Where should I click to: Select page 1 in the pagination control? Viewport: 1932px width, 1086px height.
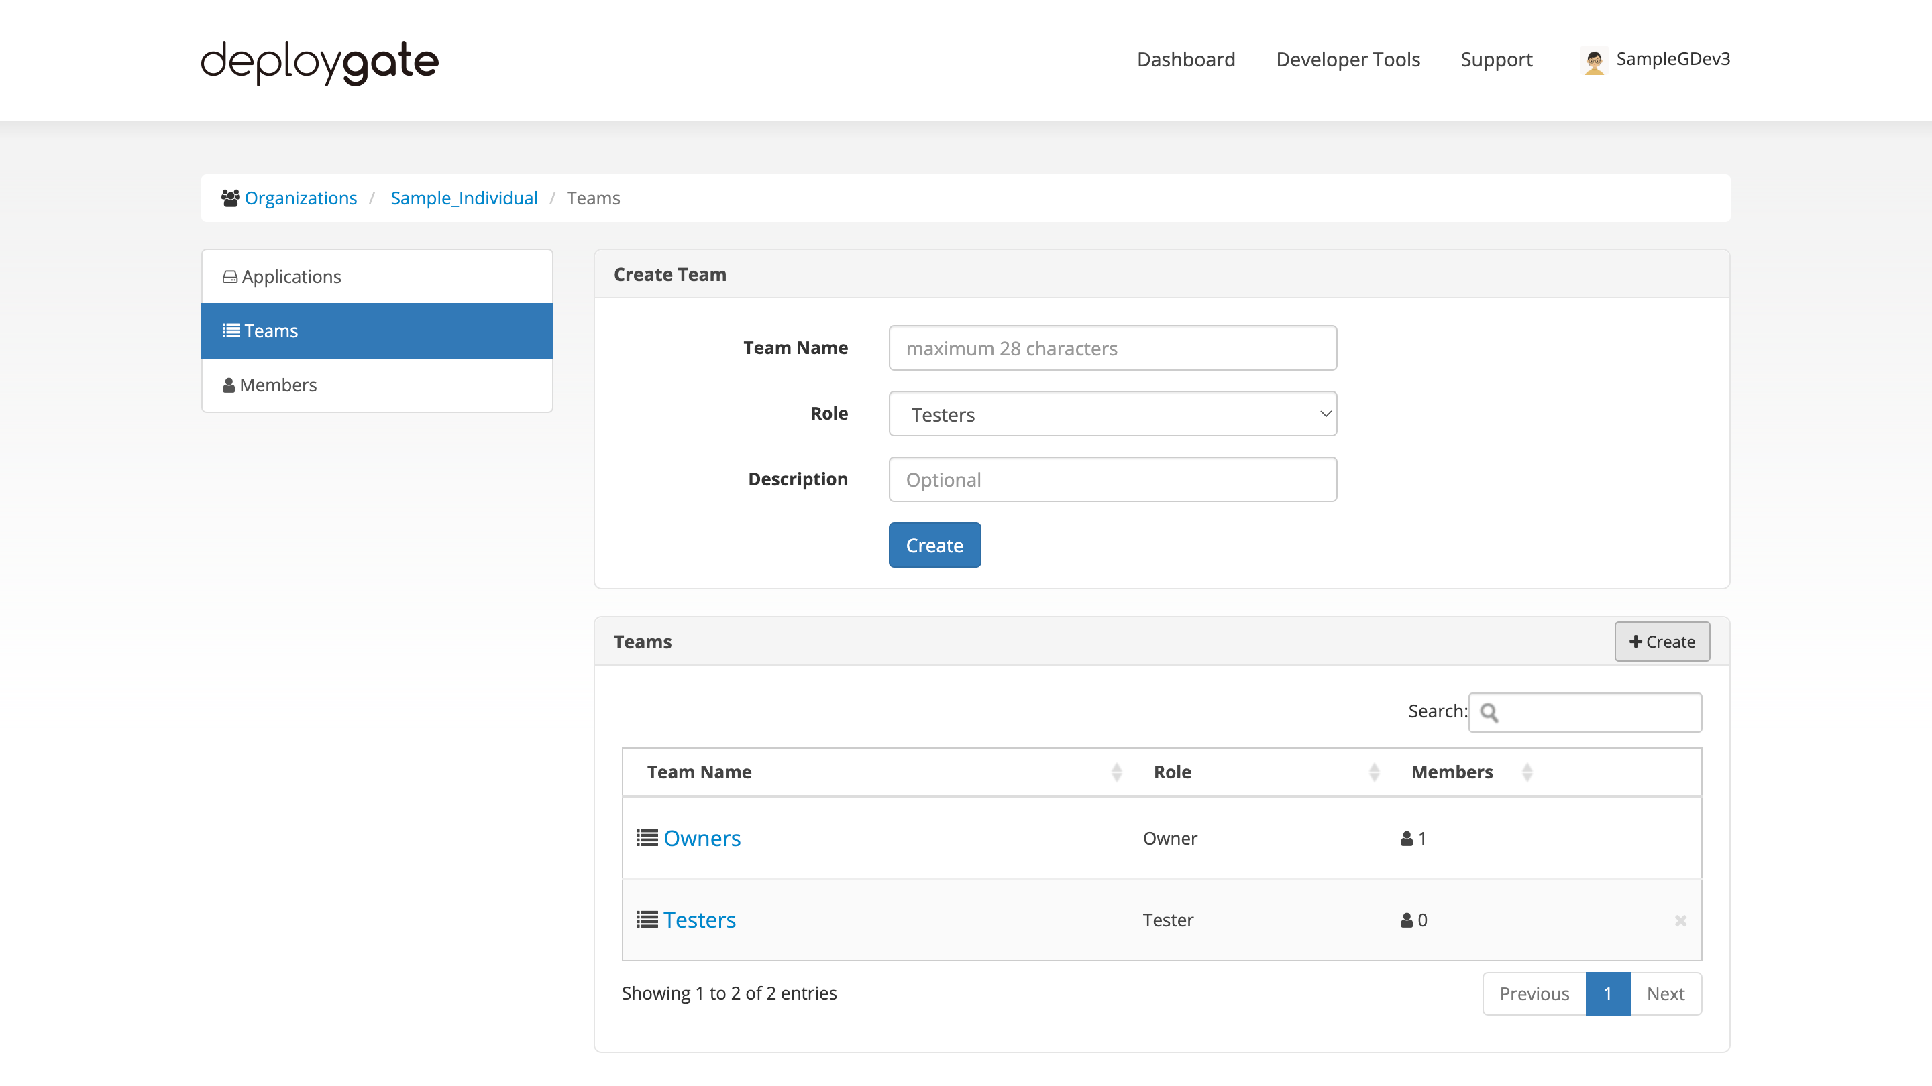pos(1608,993)
